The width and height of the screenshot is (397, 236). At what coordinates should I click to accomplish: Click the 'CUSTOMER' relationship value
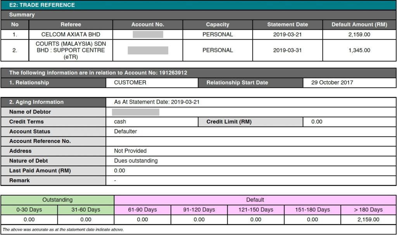point(130,83)
